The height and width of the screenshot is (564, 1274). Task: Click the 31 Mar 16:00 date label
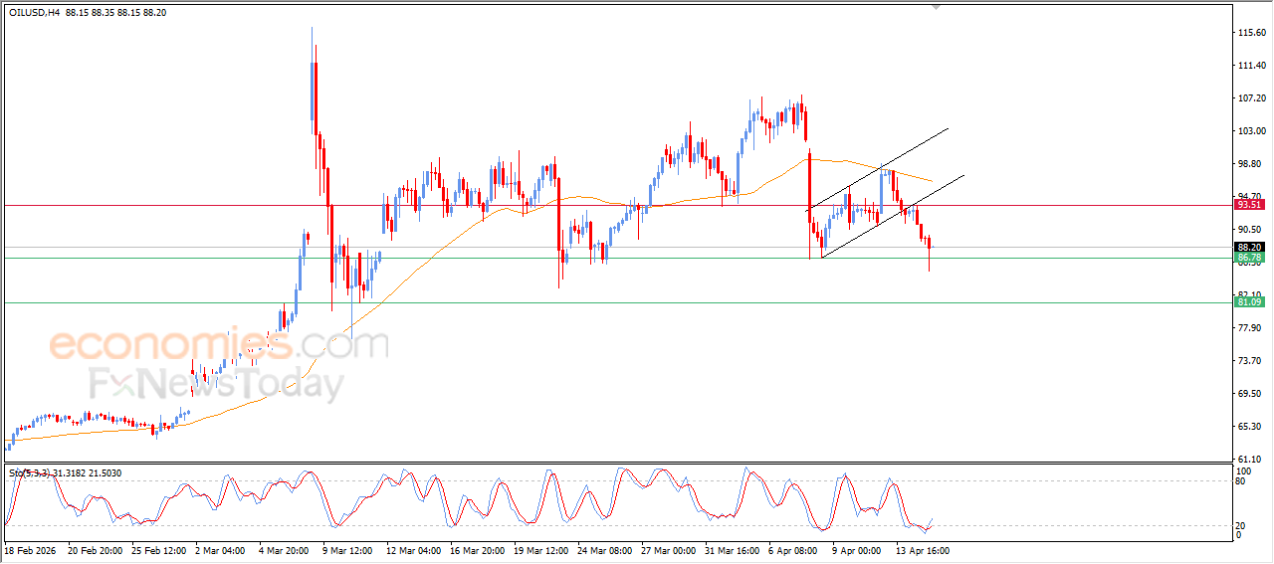click(731, 550)
